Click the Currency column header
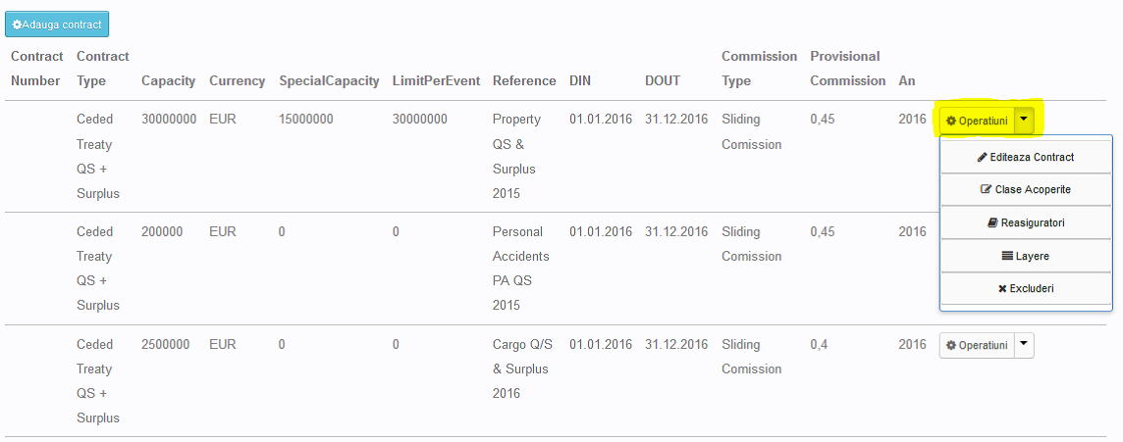The image size is (1123, 442). [237, 81]
